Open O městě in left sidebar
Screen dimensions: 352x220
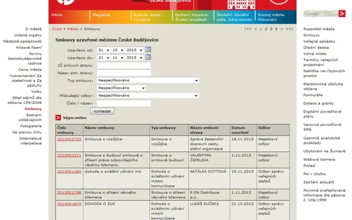tap(33, 29)
